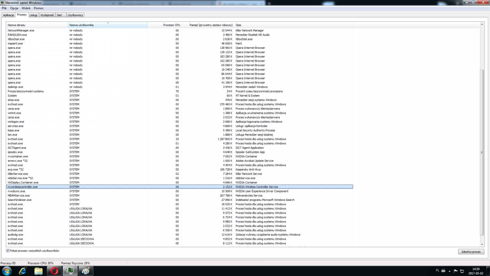The height and width of the screenshot is (276, 490).
Task: Select the iSCTAgent.exe process
Action: 179,148
